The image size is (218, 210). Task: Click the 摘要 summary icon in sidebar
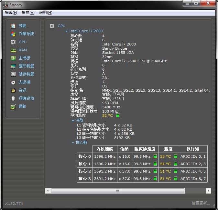13,26
